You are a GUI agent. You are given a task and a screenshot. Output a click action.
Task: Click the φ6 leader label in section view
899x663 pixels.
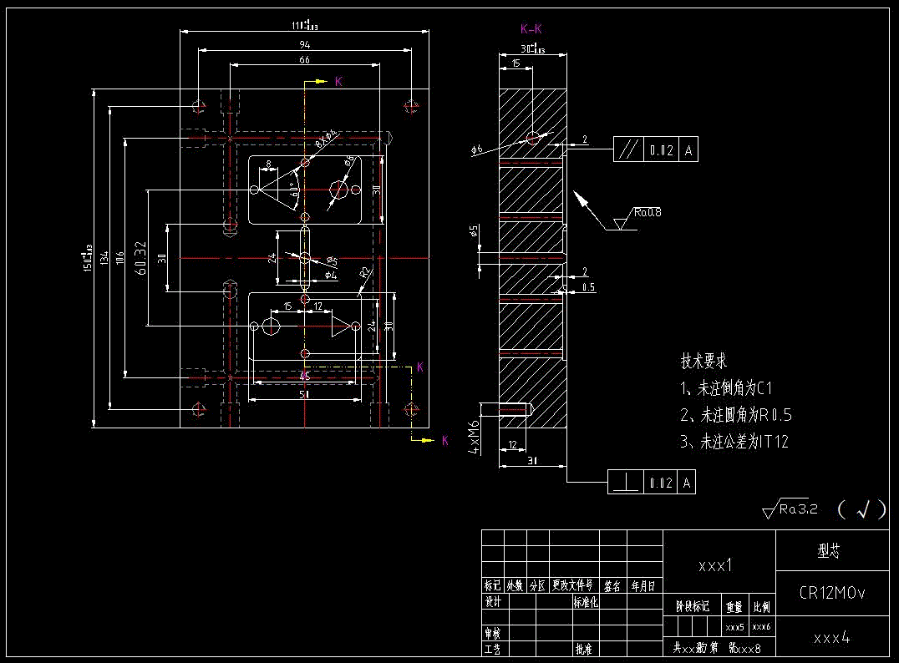point(478,150)
